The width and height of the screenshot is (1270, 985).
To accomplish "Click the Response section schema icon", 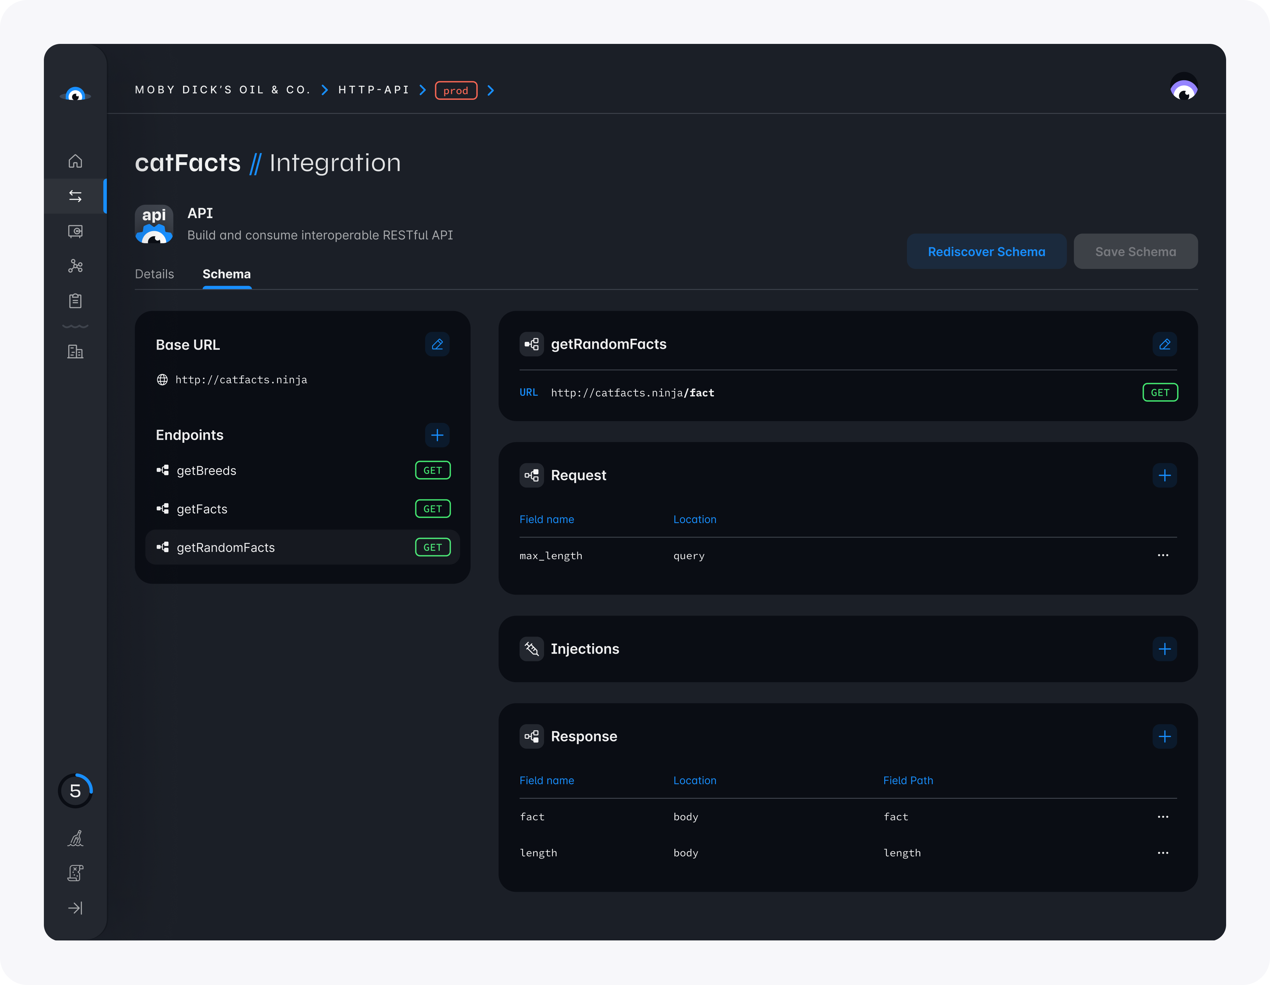I will pos(531,736).
